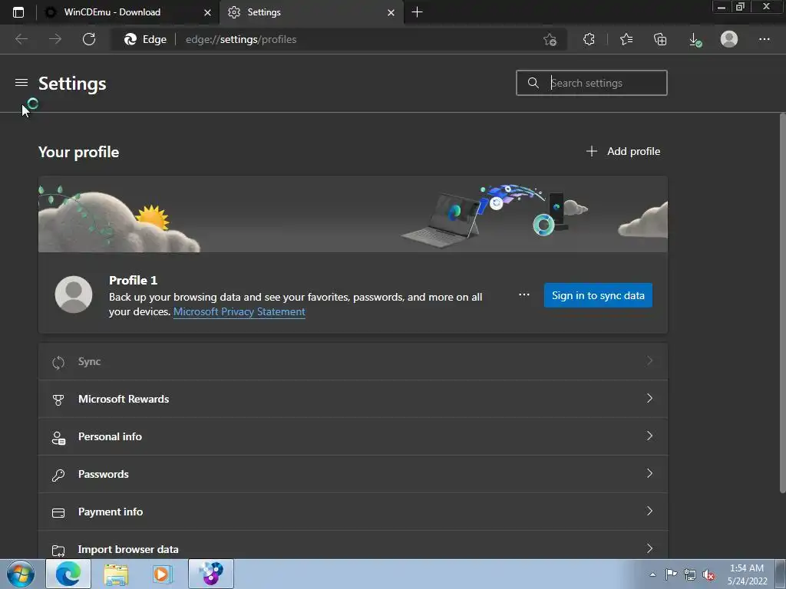Refresh the current page
786x589 pixels.
click(89, 39)
